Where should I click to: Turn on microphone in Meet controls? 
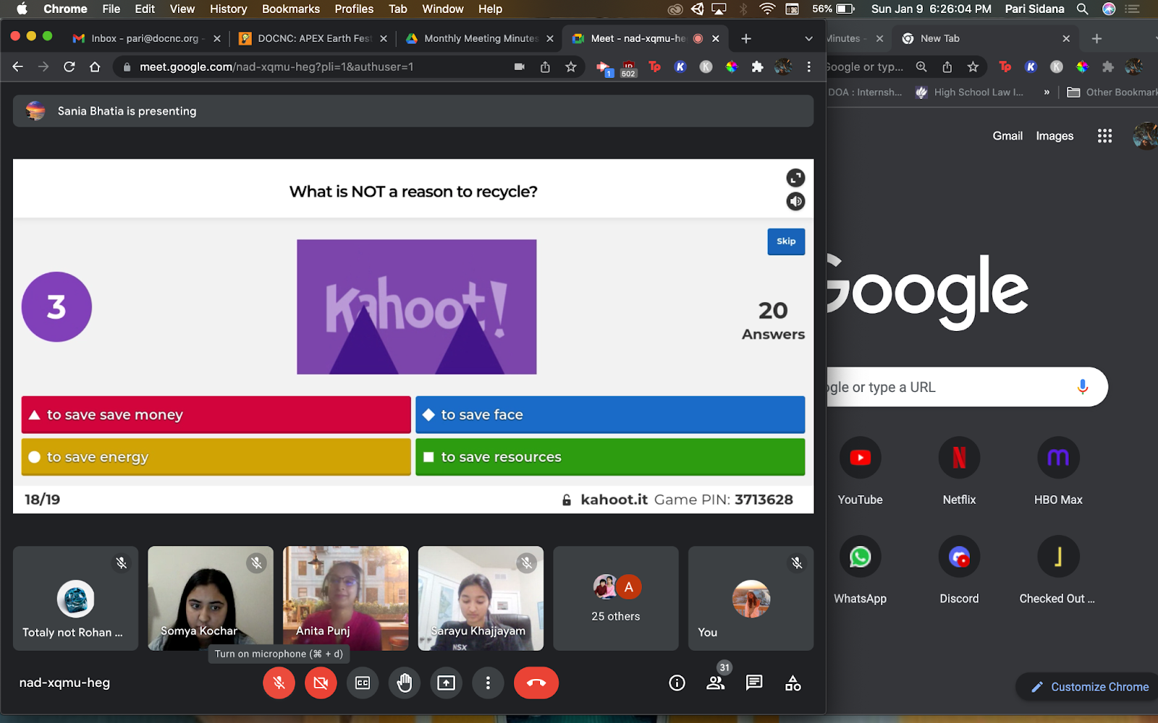tap(279, 683)
